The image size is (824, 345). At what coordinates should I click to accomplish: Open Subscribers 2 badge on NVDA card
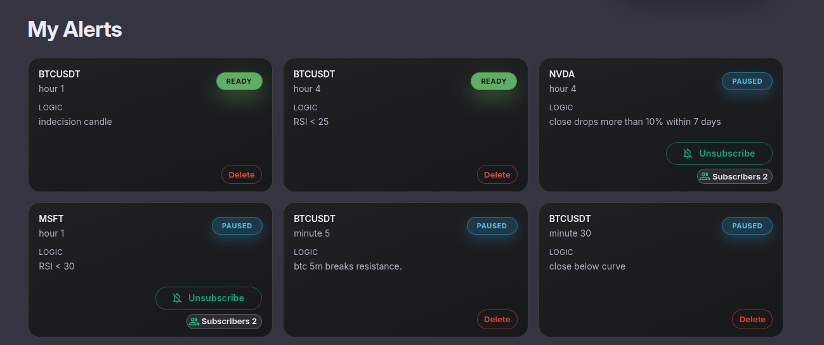pos(735,176)
